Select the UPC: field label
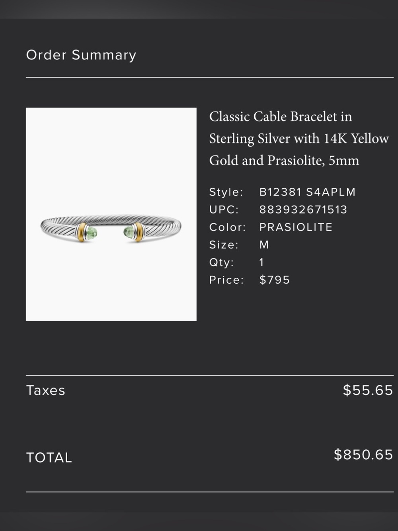The image size is (398, 531). (x=224, y=210)
